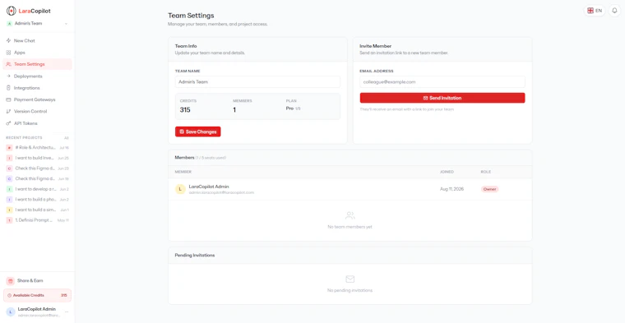Open the Admin's Team switcher dropdown
625x323 pixels.
tap(37, 24)
